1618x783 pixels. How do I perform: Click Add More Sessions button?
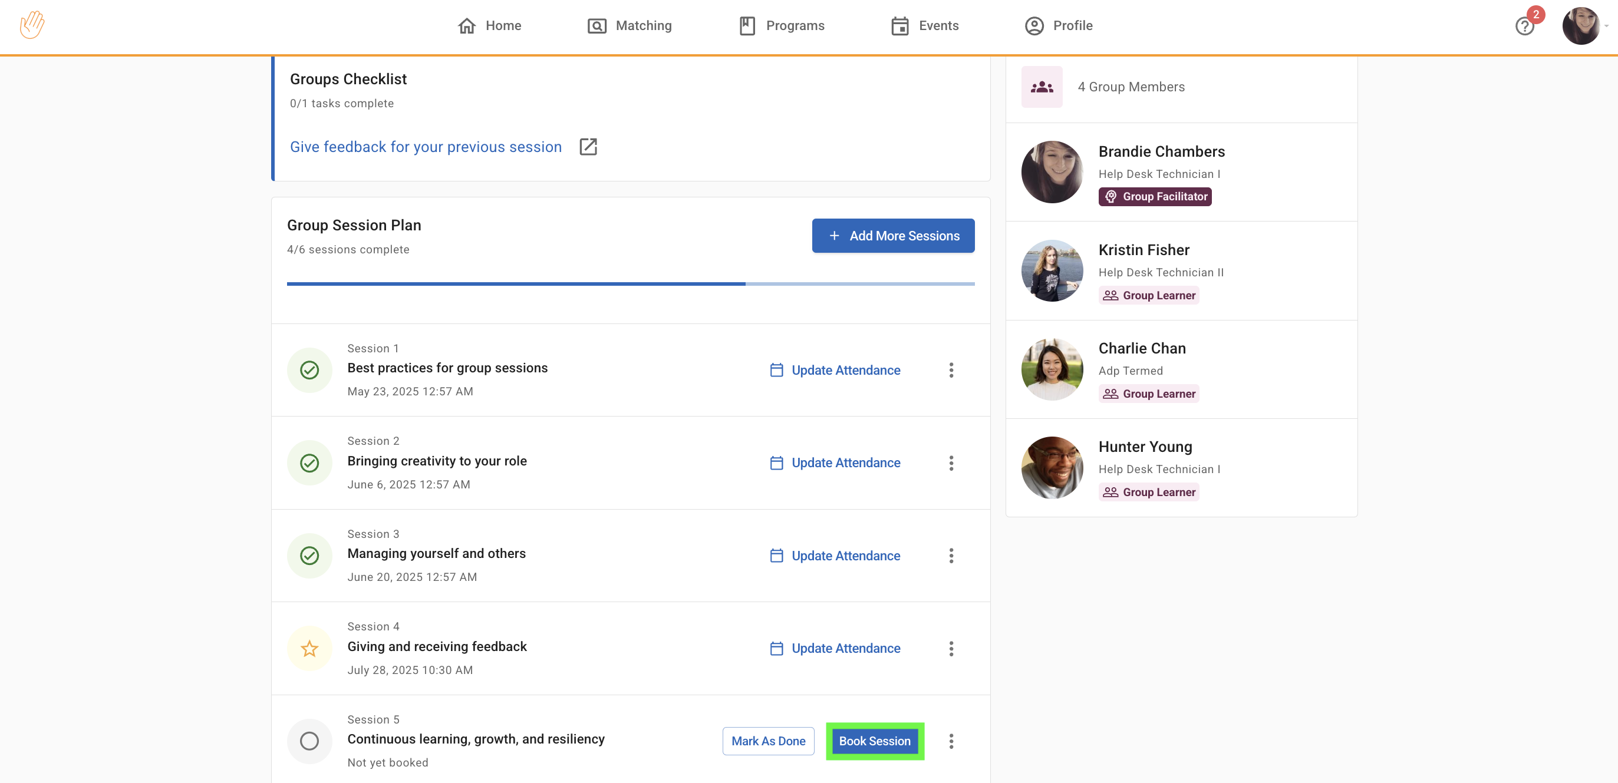point(892,236)
